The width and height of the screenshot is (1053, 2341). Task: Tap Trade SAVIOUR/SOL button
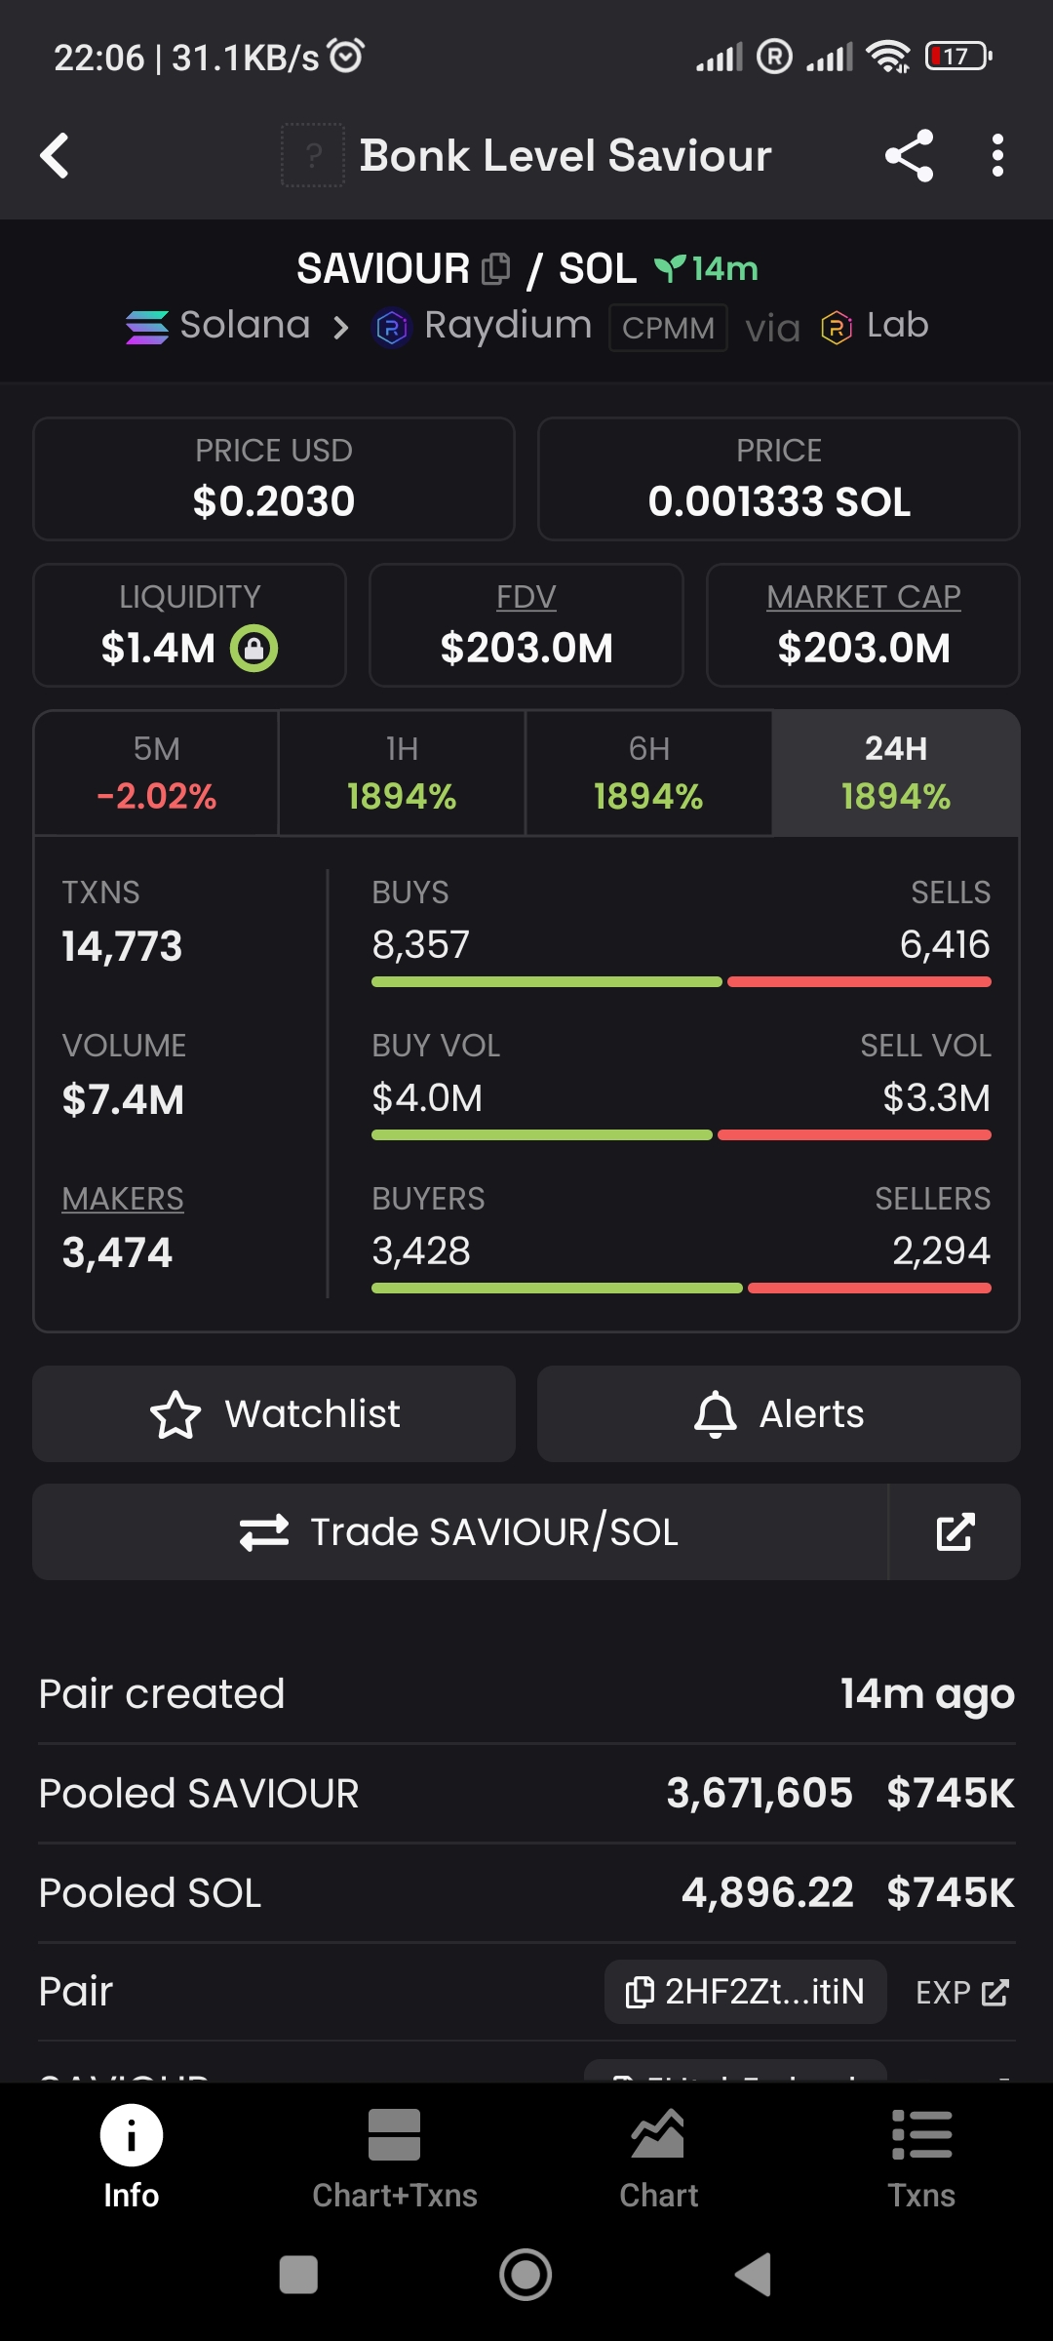coord(460,1532)
